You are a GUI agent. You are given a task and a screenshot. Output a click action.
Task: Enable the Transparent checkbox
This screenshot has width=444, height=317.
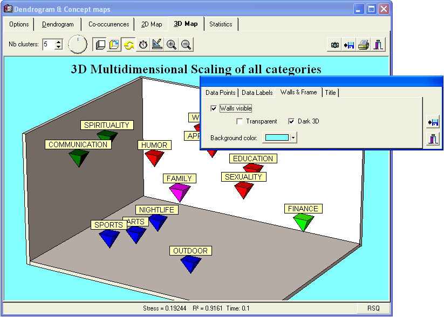[240, 121]
